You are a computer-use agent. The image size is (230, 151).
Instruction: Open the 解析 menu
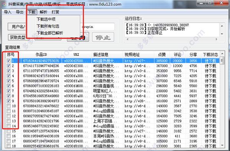click(43, 12)
